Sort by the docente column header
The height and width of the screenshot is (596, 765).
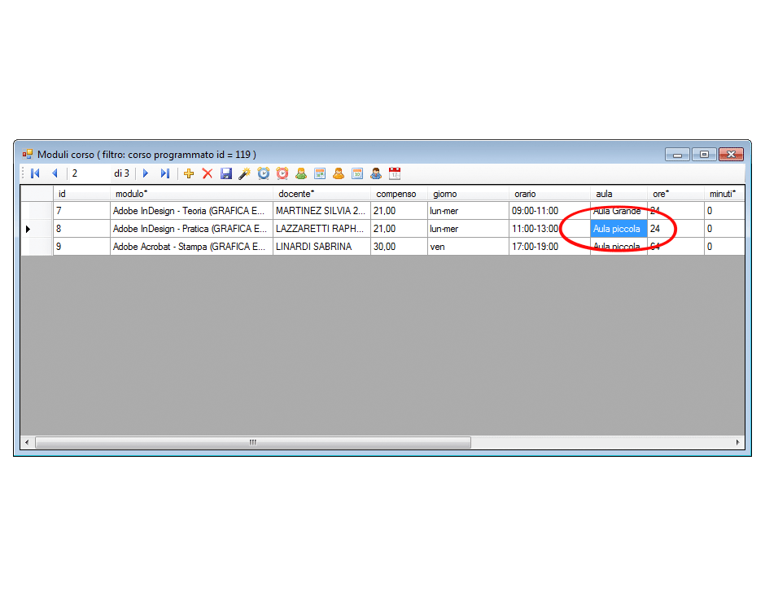pyautogui.click(x=321, y=194)
